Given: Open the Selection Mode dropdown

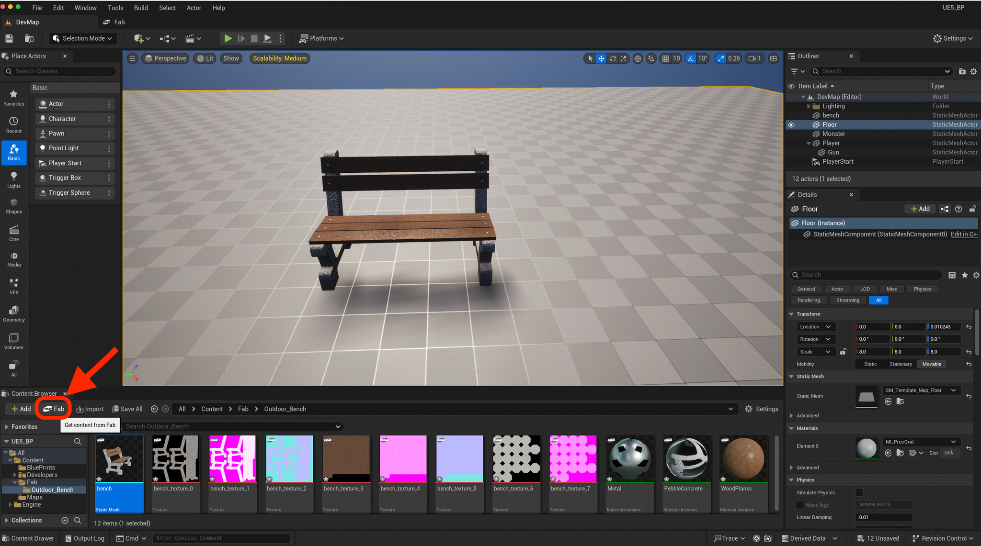Looking at the screenshot, I should 83,38.
